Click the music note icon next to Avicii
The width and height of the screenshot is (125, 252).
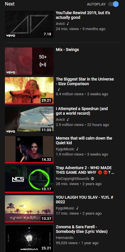(x=68, y=24)
